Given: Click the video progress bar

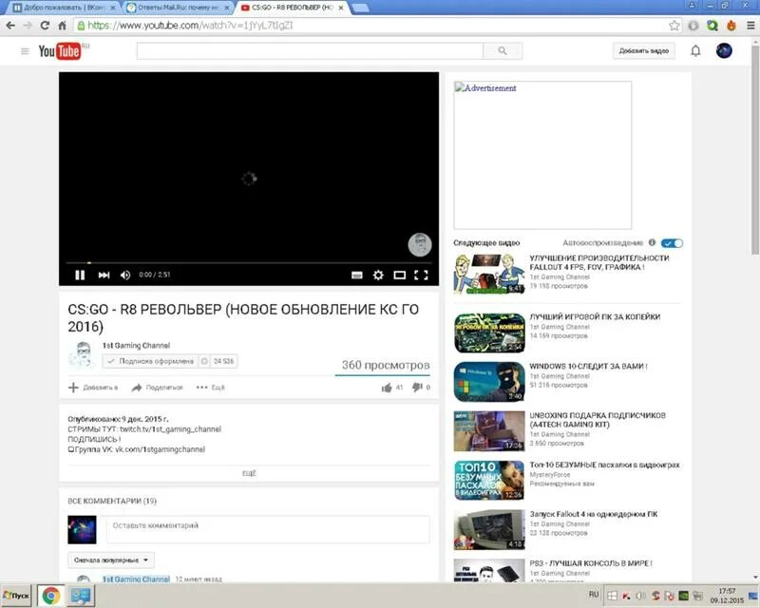Looking at the screenshot, I should [x=248, y=263].
